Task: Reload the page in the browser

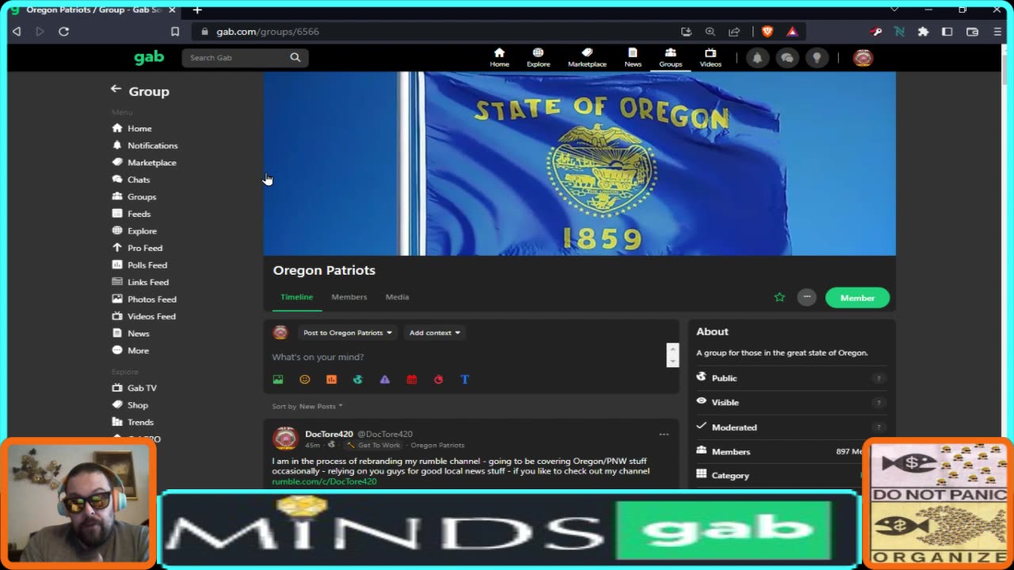Action: (64, 32)
